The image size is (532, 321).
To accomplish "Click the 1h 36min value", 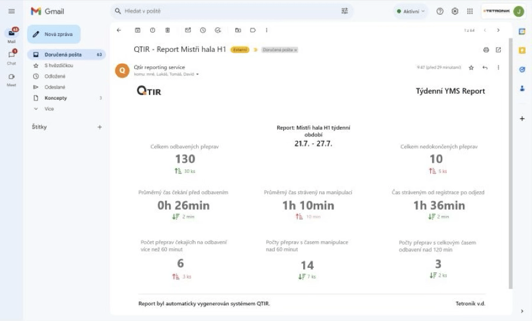I will pos(439,205).
